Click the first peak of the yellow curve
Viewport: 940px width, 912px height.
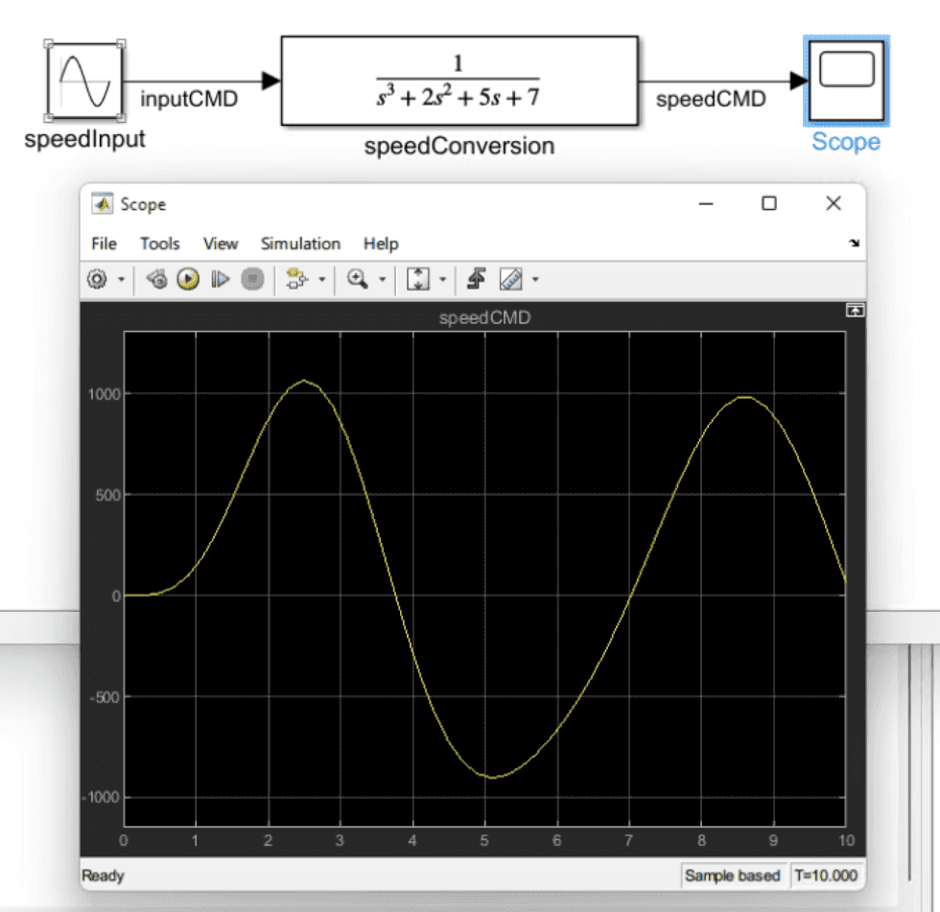pos(304,381)
